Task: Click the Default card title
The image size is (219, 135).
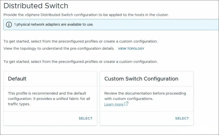Action: 17,79
